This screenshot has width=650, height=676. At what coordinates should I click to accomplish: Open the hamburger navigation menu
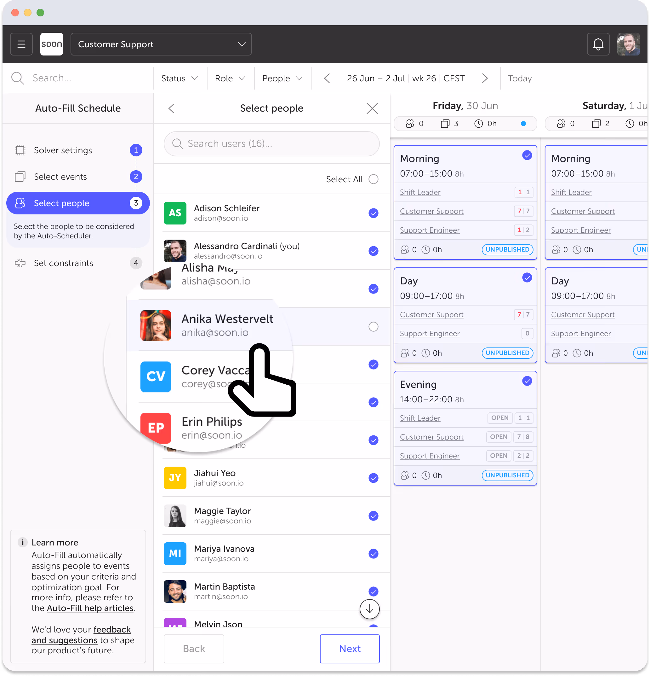tap(21, 44)
